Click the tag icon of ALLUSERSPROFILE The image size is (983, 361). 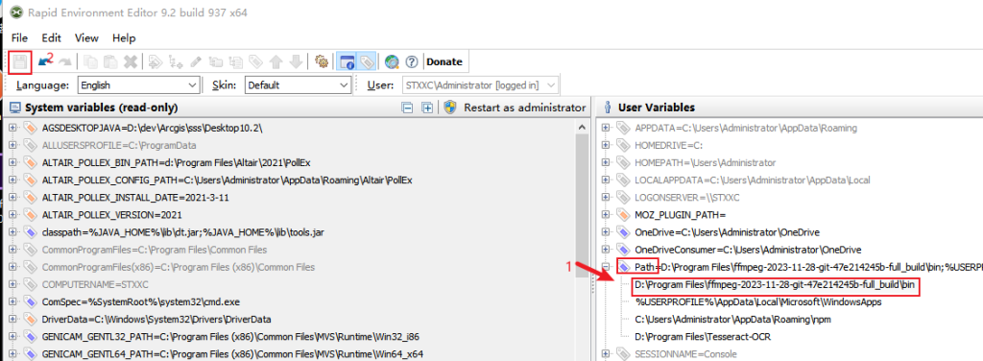coord(31,145)
